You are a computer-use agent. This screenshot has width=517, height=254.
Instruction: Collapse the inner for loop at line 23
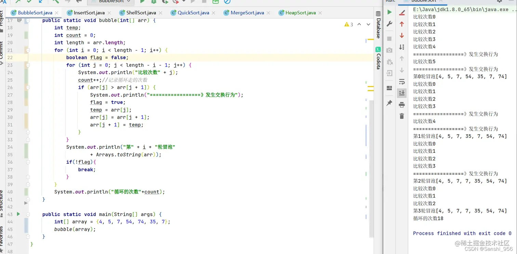pos(28,65)
